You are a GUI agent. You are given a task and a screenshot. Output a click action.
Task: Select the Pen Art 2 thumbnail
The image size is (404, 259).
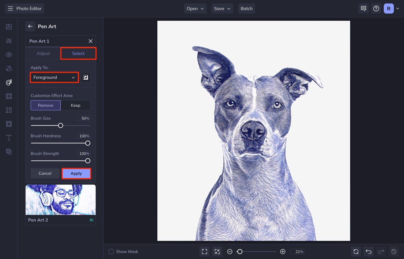(60, 200)
